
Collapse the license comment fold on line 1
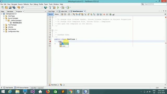point(52,17)
